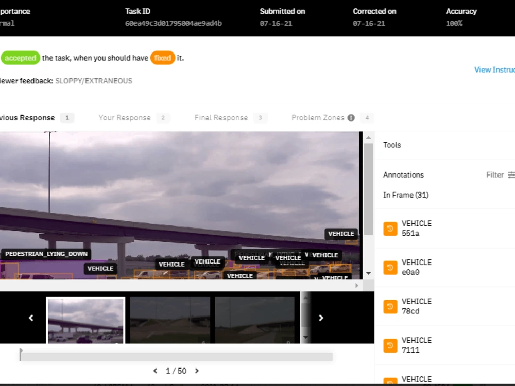515x386 pixels.
Task: Open the Final Response tab
Action: pos(221,117)
